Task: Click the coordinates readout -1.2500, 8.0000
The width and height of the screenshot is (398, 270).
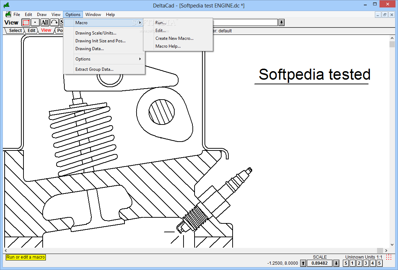Action: (282, 263)
